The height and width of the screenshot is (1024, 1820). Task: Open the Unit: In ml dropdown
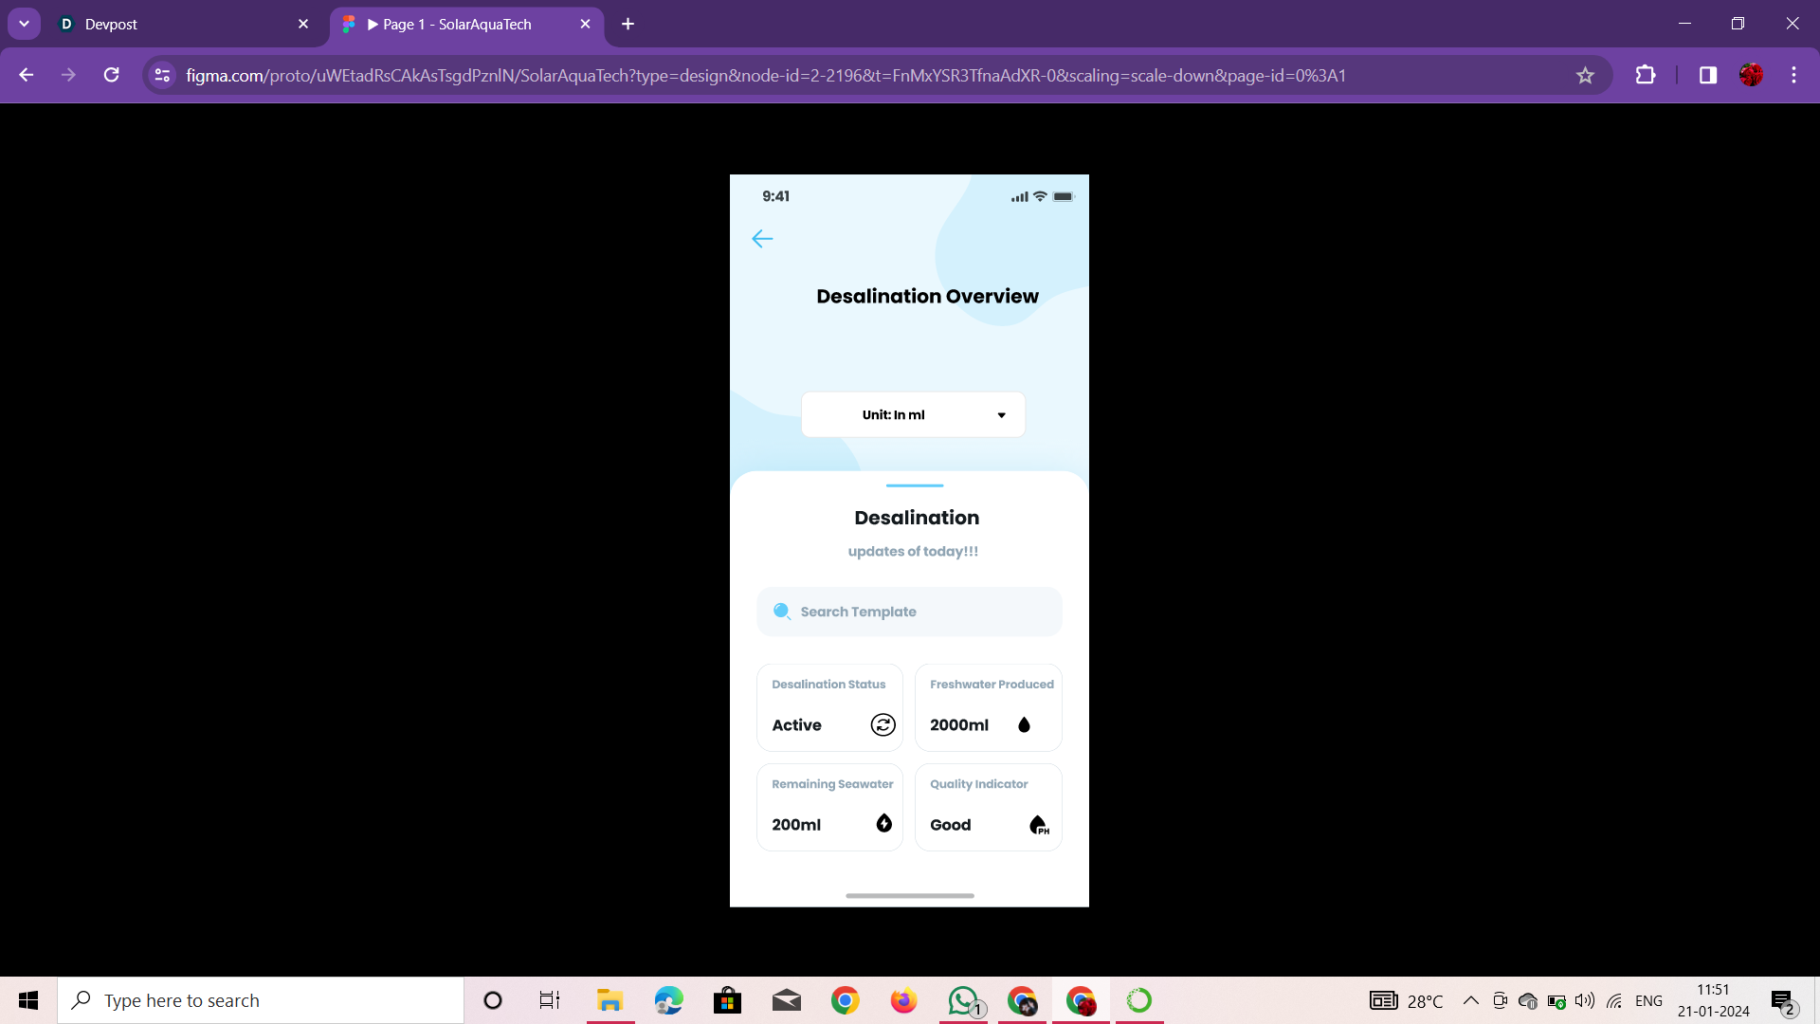point(913,415)
